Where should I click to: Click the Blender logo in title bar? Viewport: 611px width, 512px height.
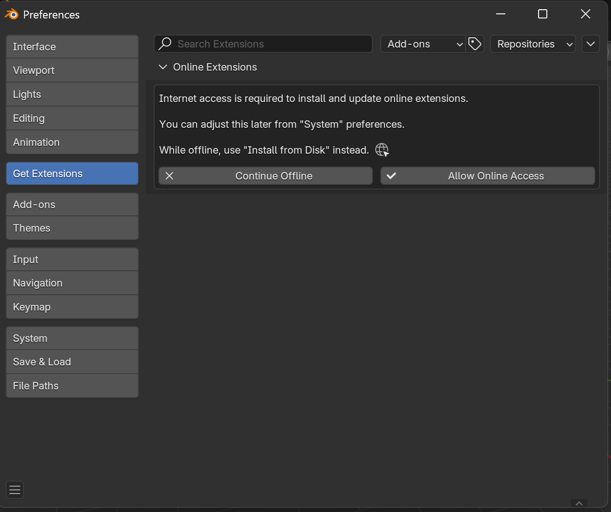coord(11,14)
